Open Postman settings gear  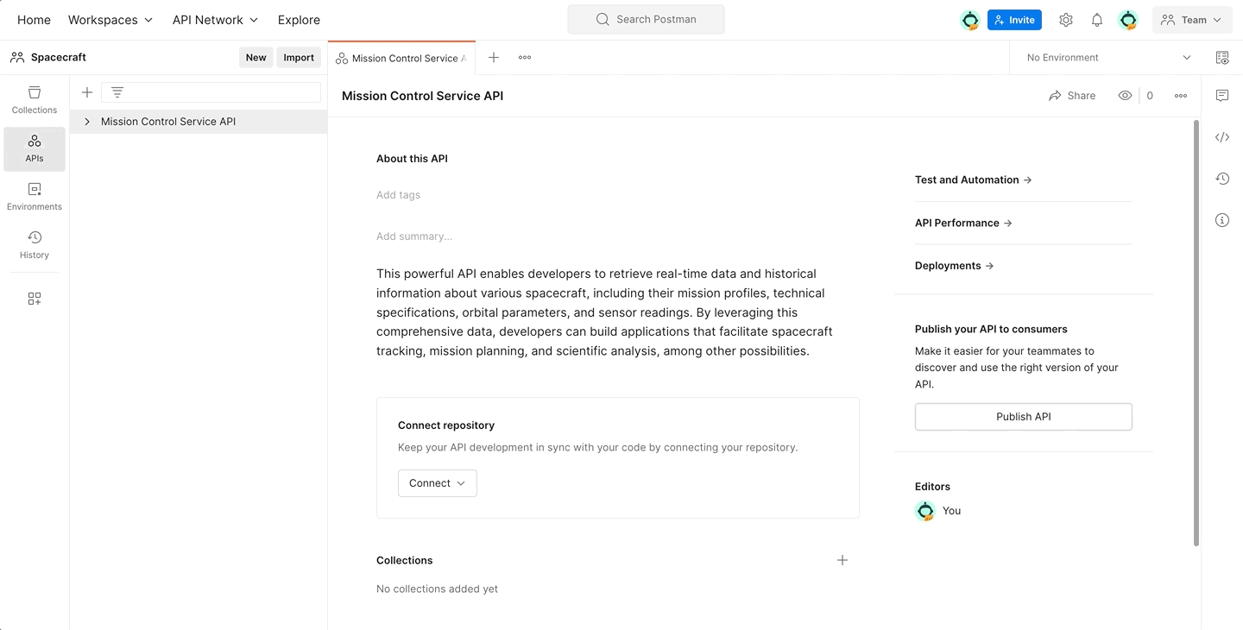coord(1065,19)
